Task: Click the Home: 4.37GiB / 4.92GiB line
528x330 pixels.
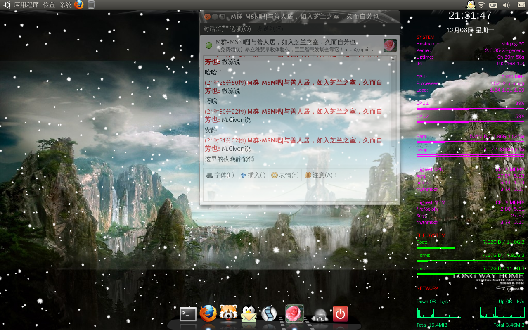Action: (470, 255)
